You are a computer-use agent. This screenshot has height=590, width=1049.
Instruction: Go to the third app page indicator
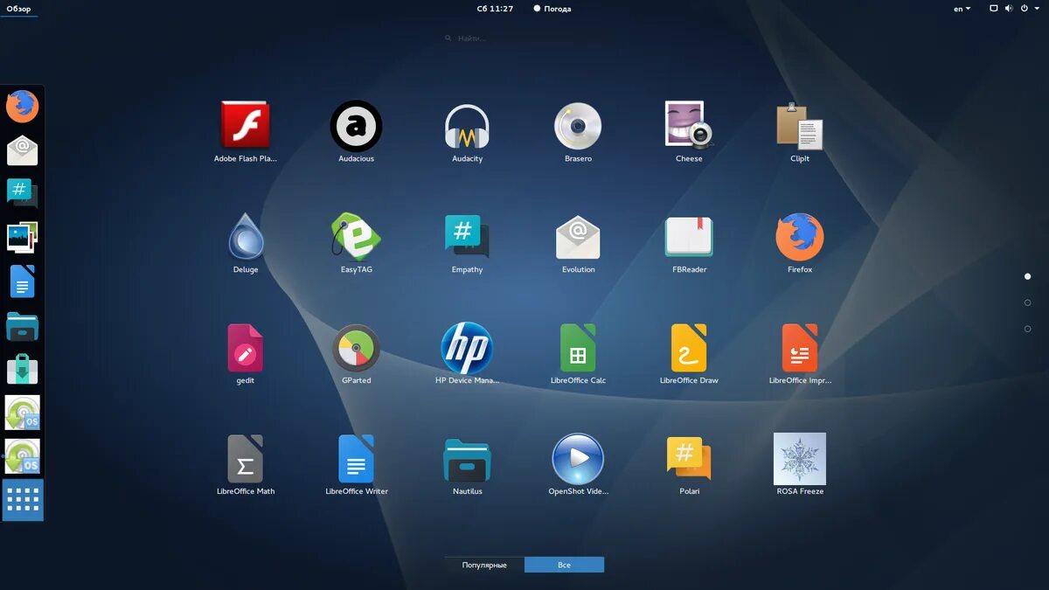(1027, 329)
